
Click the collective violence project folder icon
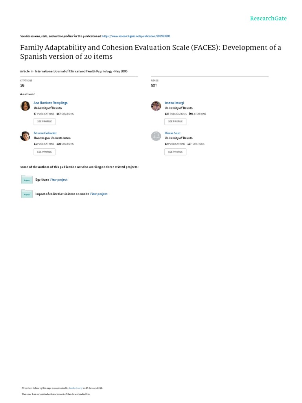27,194
